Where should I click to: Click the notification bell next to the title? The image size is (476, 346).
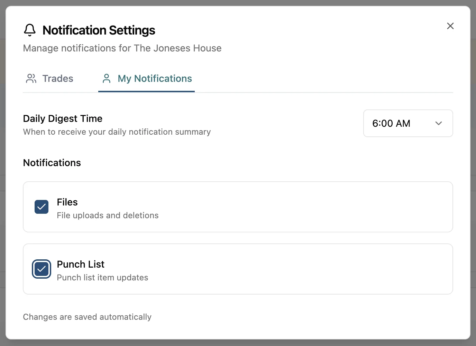tap(30, 30)
